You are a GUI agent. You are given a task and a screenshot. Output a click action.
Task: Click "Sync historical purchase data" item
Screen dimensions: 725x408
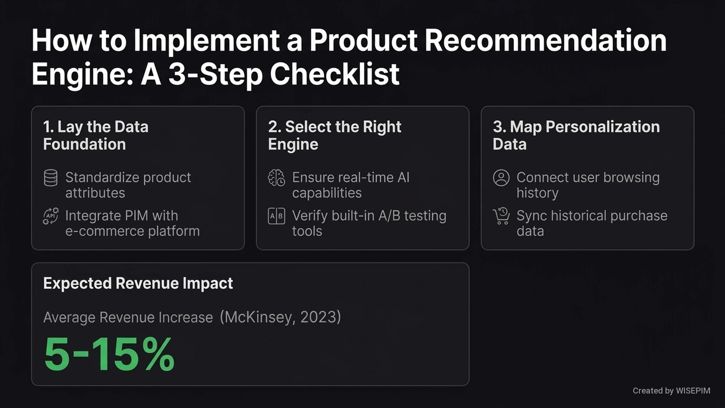pyautogui.click(x=592, y=223)
